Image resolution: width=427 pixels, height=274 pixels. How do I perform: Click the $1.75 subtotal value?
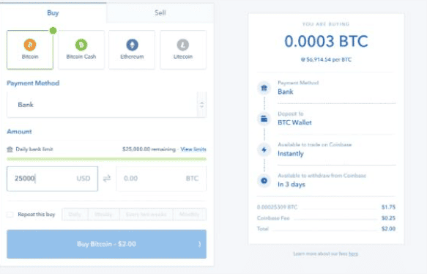388,207
